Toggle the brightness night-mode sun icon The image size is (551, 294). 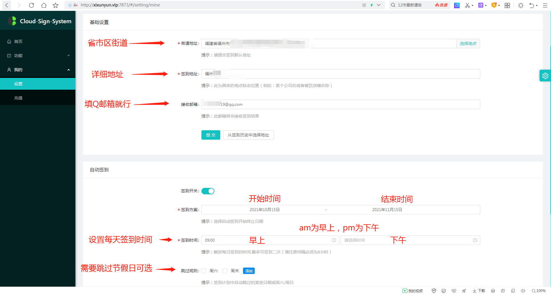(521, 5)
